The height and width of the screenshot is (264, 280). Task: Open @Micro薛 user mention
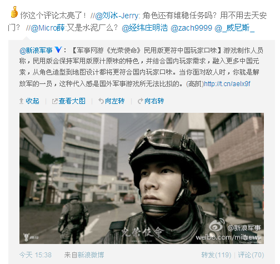(48, 28)
